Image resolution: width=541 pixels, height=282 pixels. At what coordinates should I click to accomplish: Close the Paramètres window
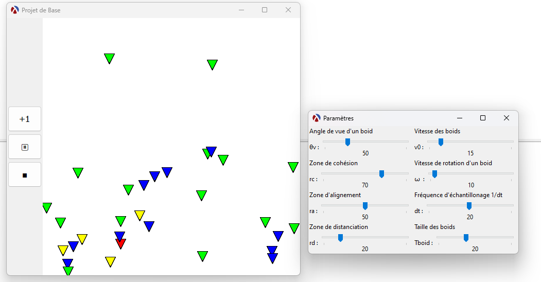(x=507, y=118)
